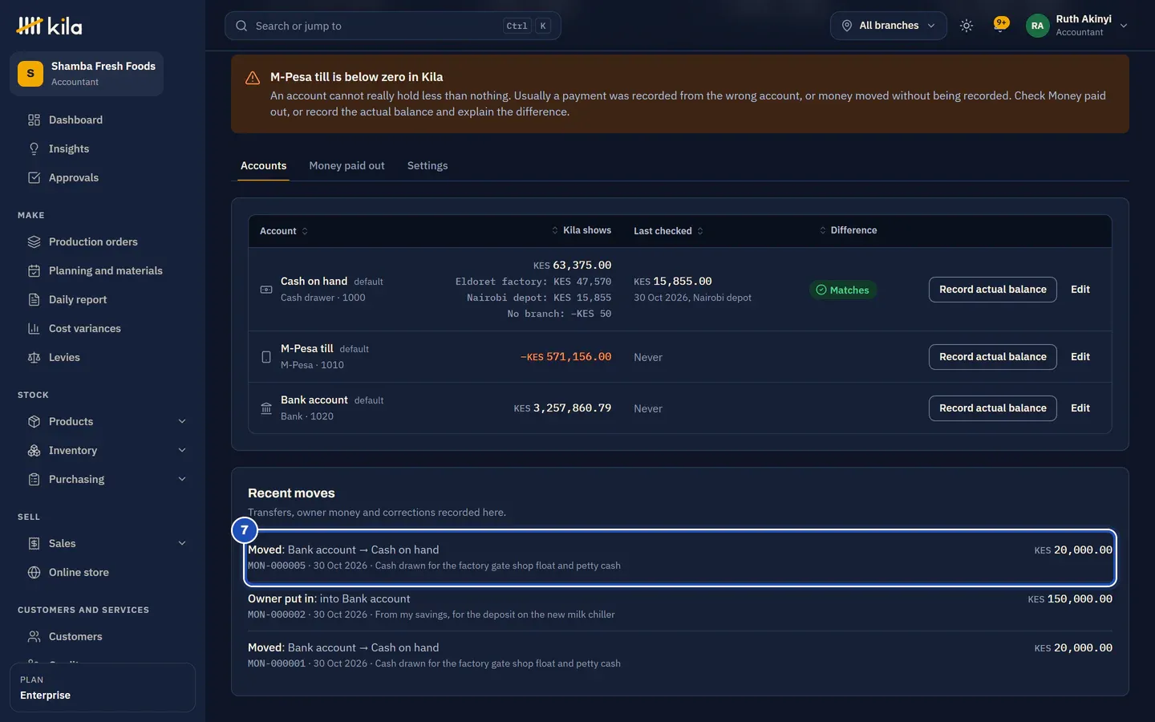The width and height of the screenshot is (1155, 722).
Task: Switch to Money paid out tab
Action: 346,166
